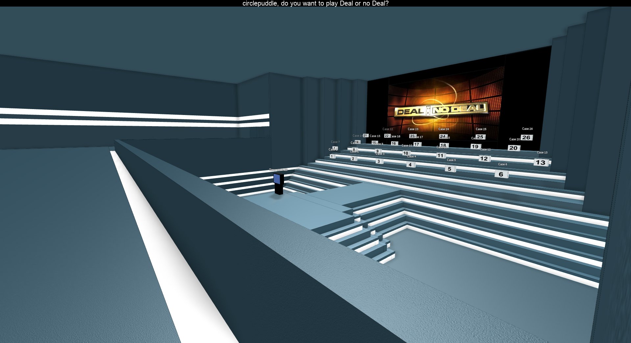Choose the briefcase numbered 17

pyautogui.click(x=417, y=144)
